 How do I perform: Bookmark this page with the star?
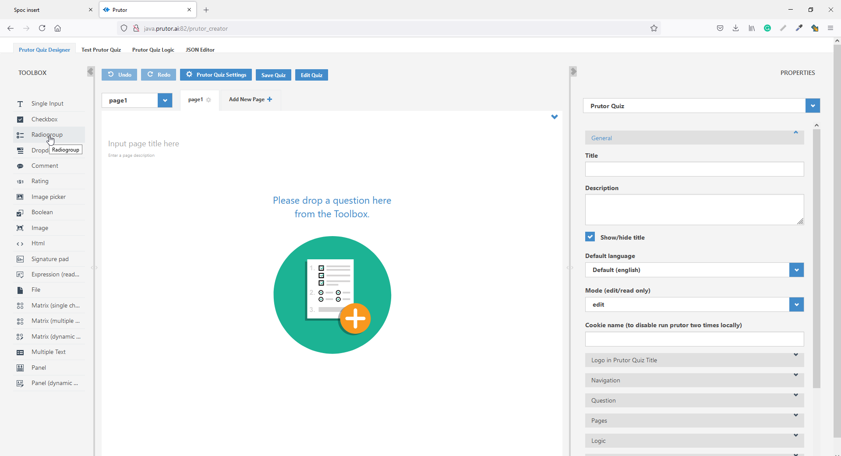click(x=654, y=28)
